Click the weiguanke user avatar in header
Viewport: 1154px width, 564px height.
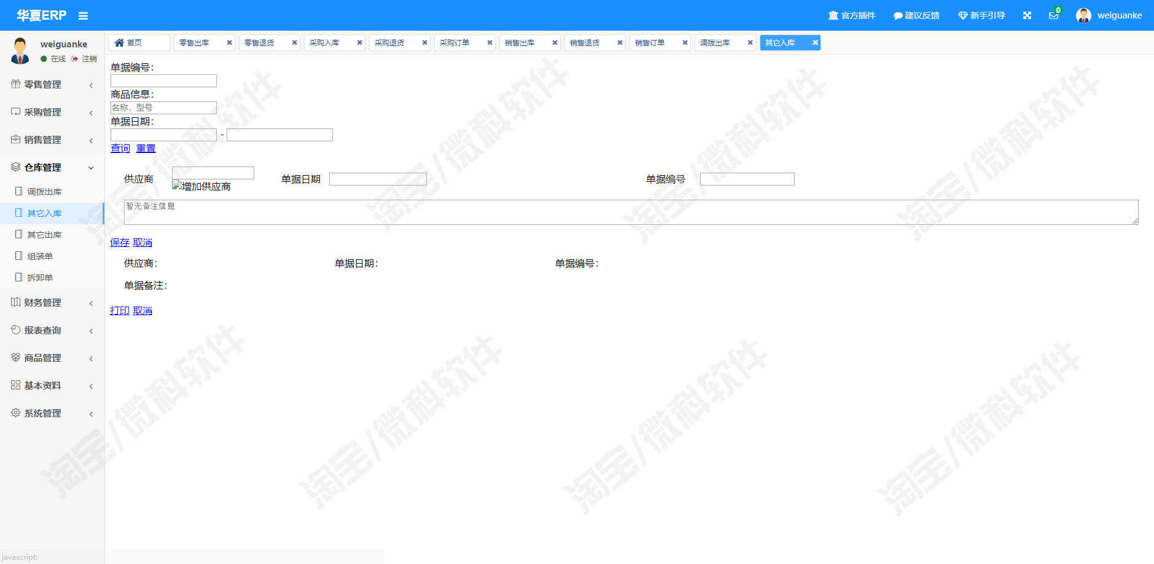click(1083, 15)
